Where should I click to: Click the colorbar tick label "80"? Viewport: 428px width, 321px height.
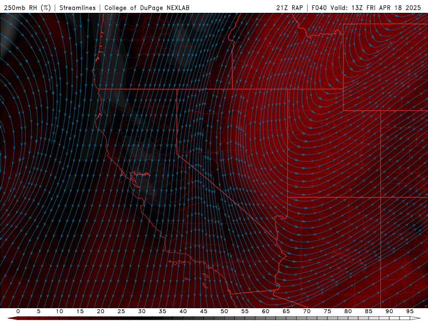pyautogui.click(x=348, y=311)
